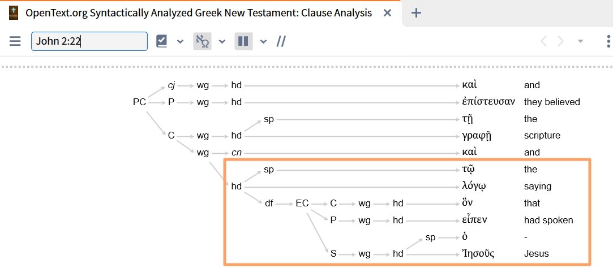Open the interlinear options dropdown arrow

[222, 41]
